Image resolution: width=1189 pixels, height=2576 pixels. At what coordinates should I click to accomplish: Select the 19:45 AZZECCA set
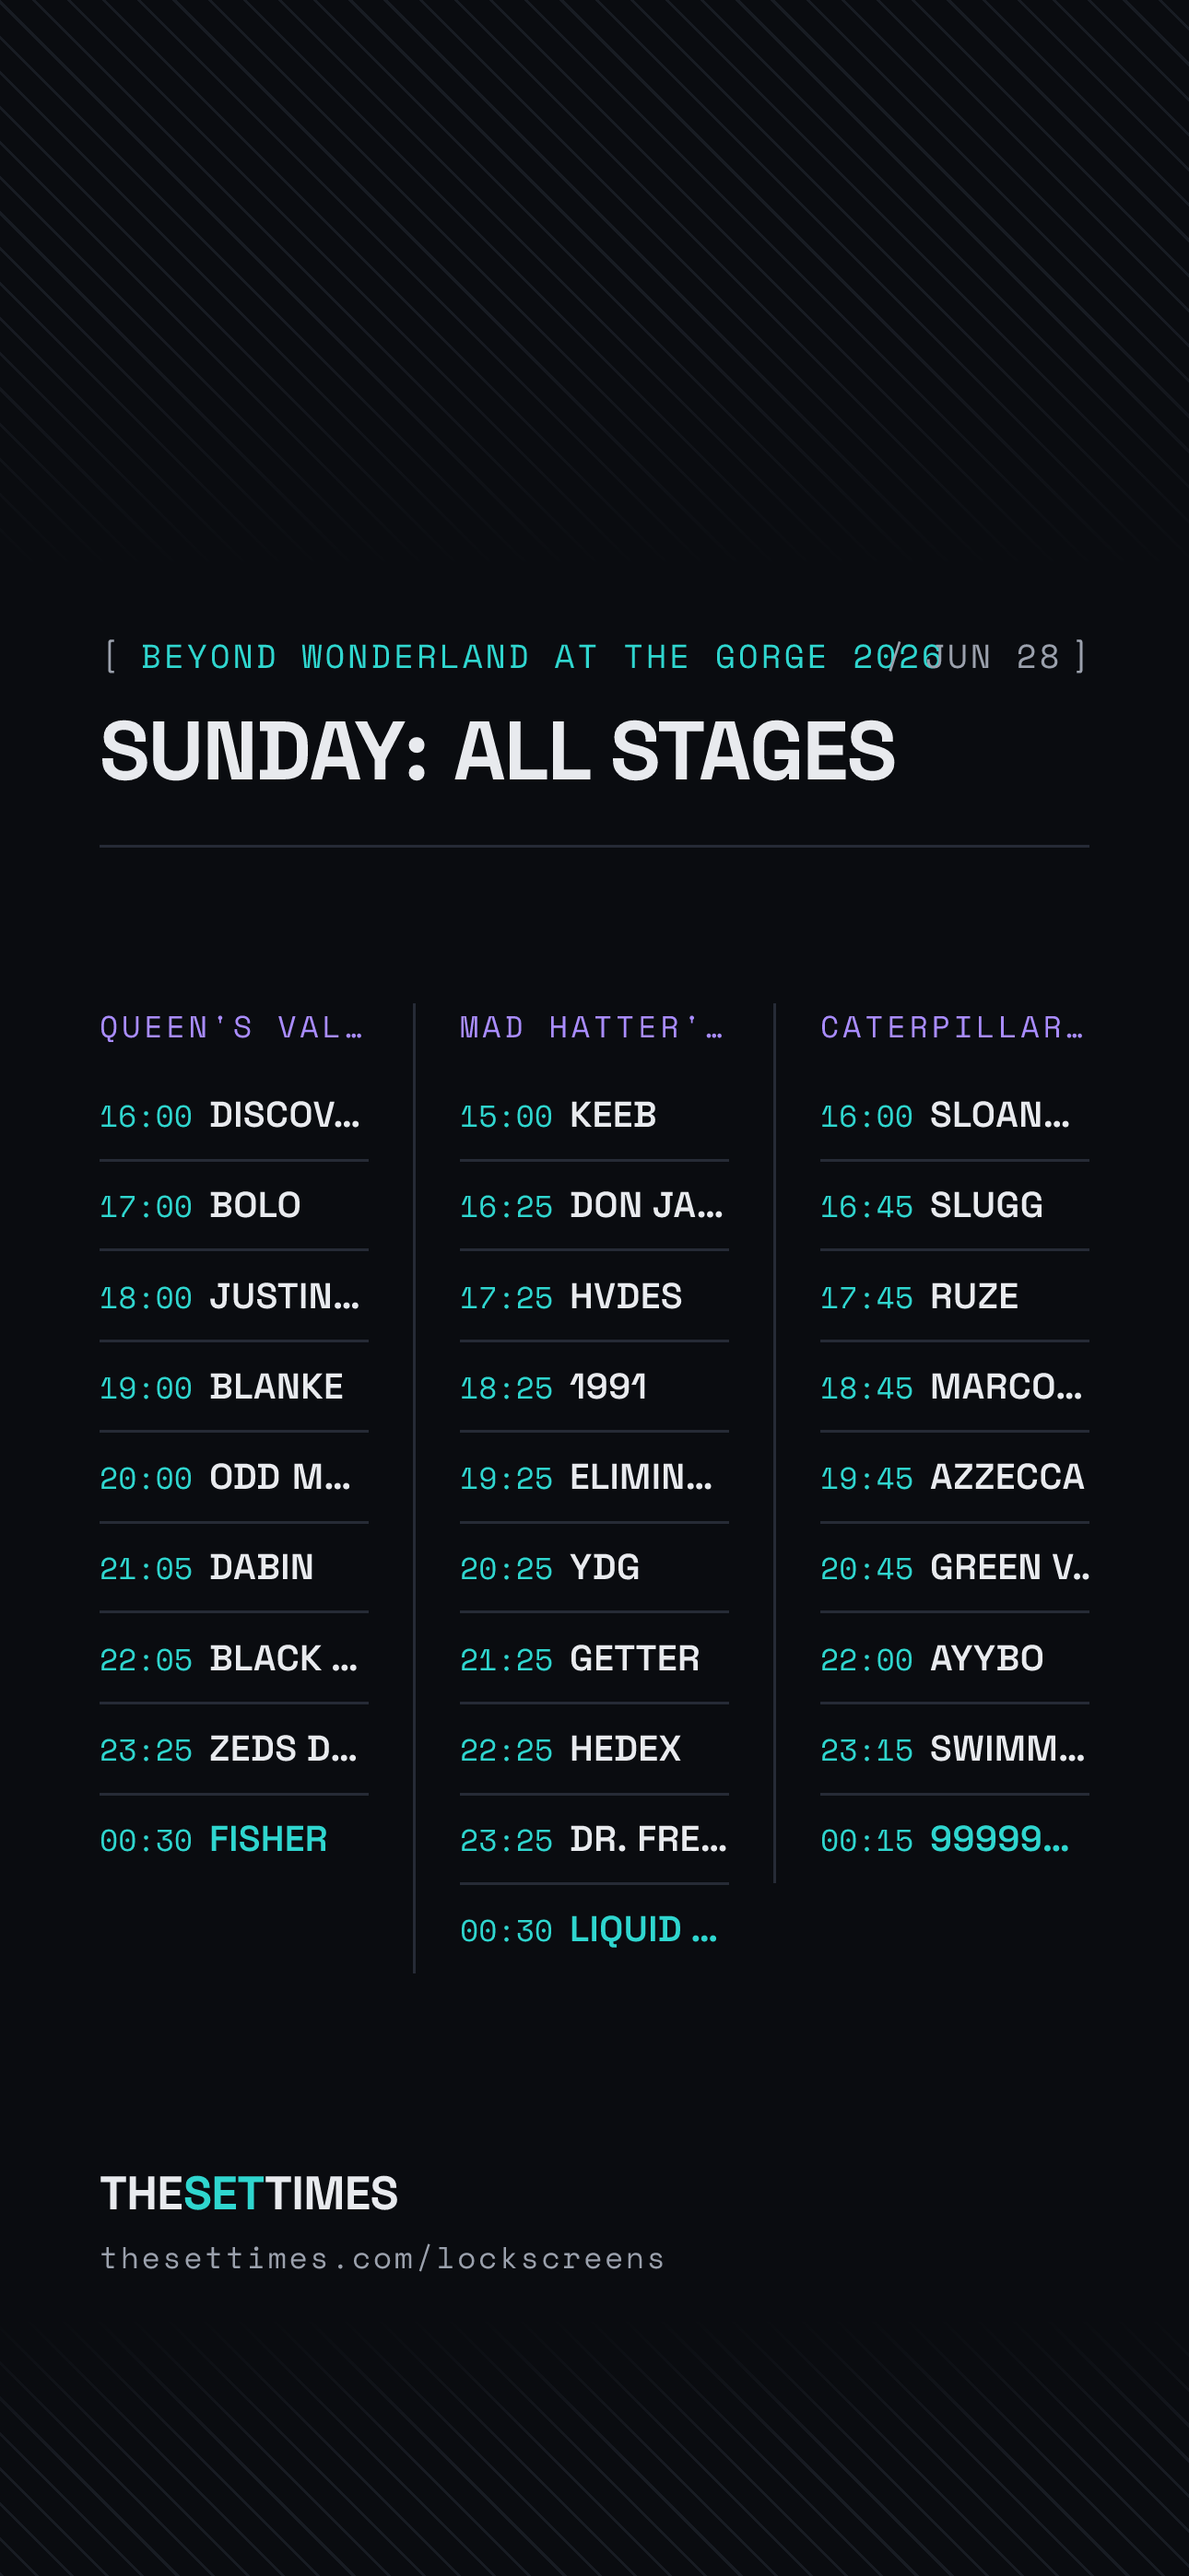point(955,1477)
